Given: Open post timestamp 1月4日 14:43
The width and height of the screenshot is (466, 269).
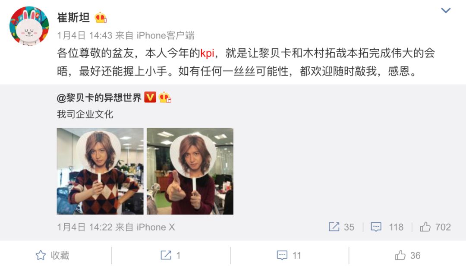Looking at the screenshot, I should [85, 36].
